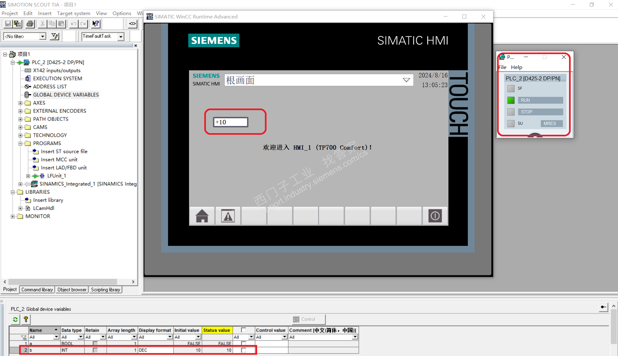Select Insert library in LIBRARIES
The image size is (618, 356).
[48, 200]
